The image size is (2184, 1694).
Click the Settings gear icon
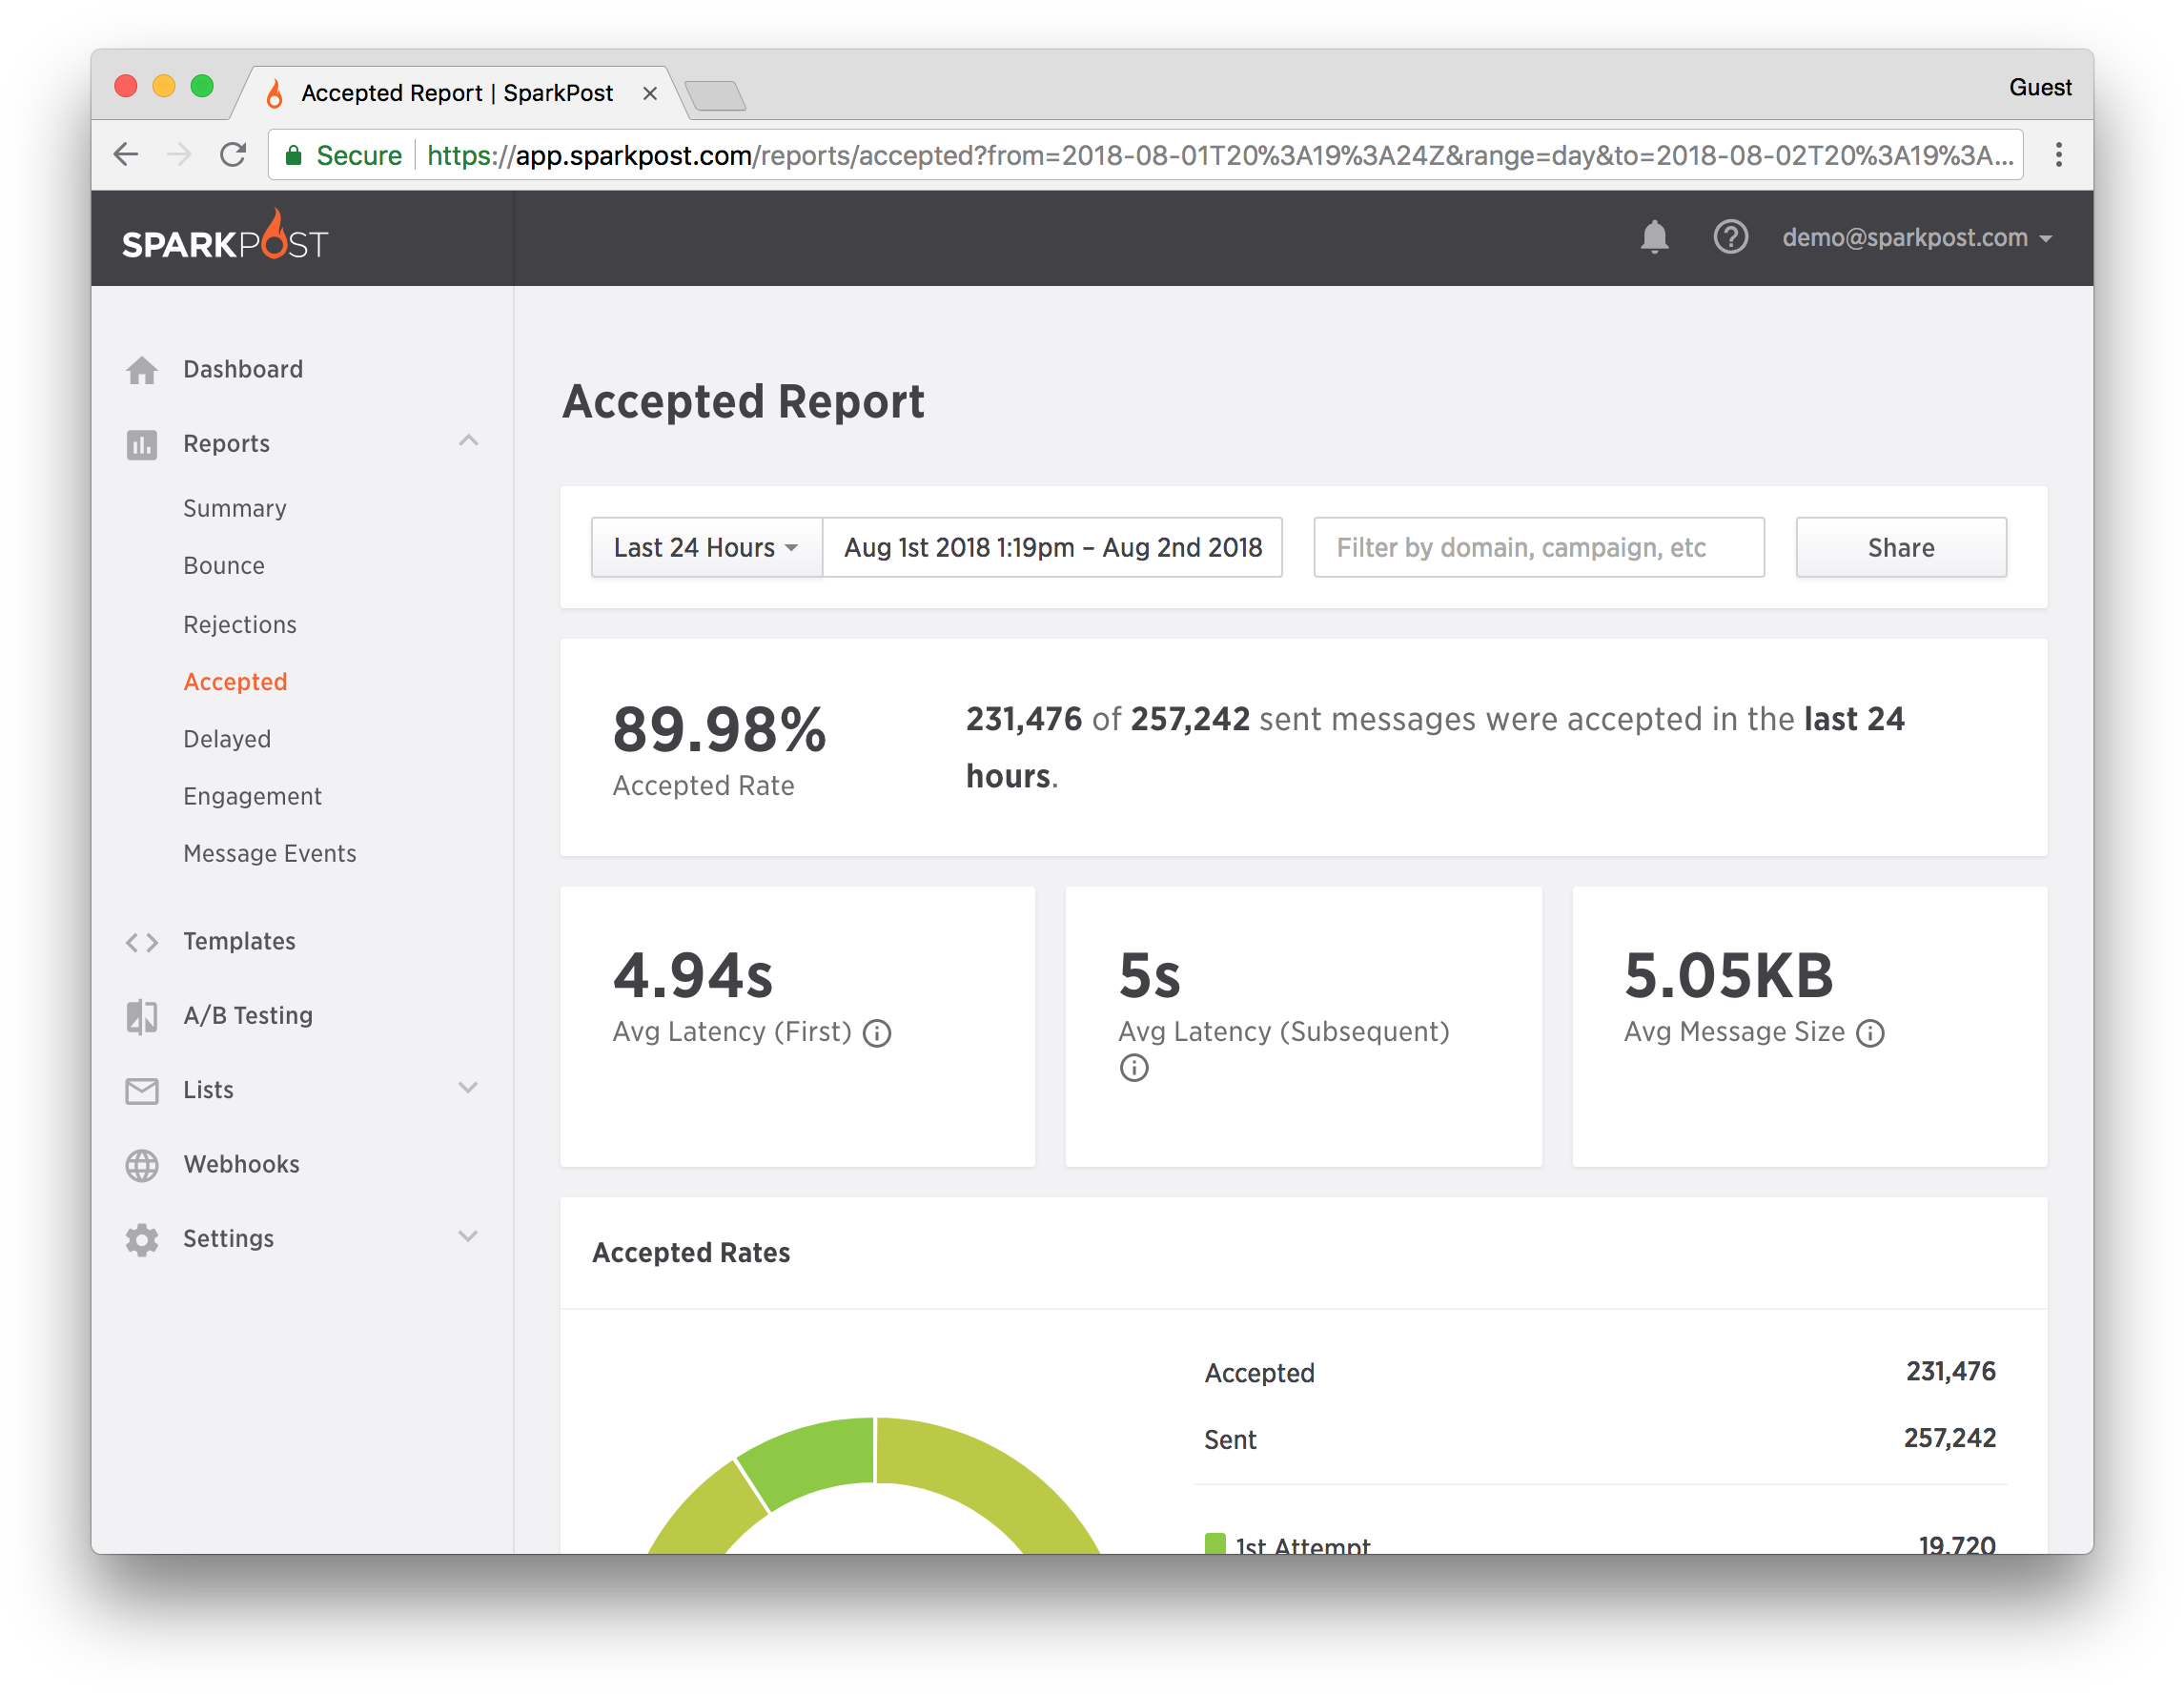142,1239
